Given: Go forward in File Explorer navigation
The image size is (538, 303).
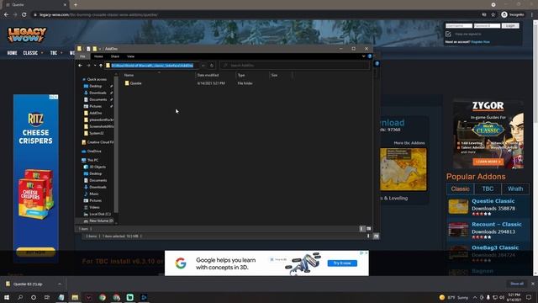Looking at the screenshot, I should [88, 66].
